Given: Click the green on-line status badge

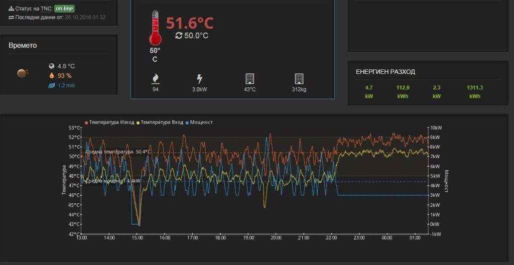Looking at the screenshot, I should 64,9.
